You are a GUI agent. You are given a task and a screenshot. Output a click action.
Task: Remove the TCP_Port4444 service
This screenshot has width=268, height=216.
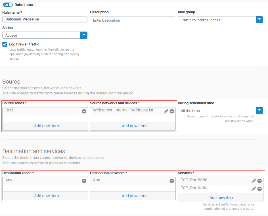point(259,189)
